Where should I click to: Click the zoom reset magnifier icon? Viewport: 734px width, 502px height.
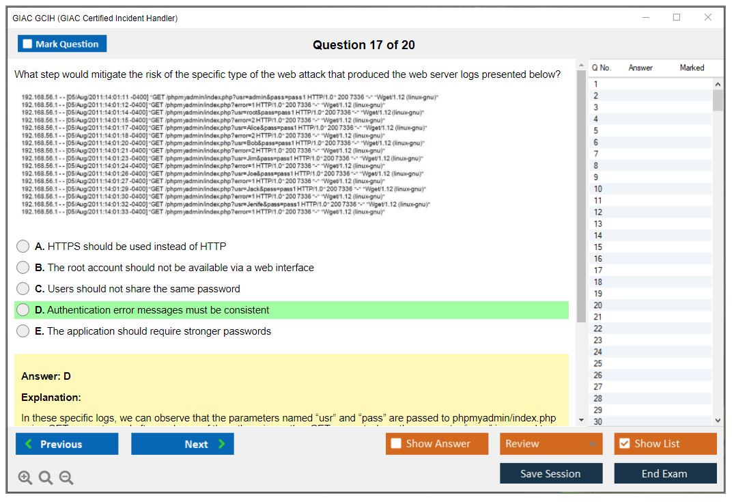point(46,477)
